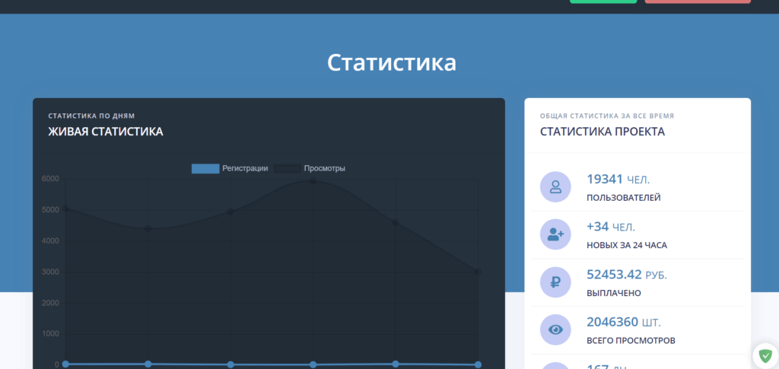Click the Статистика page heading
Screen dimensions: 779x369
point(392,62)
